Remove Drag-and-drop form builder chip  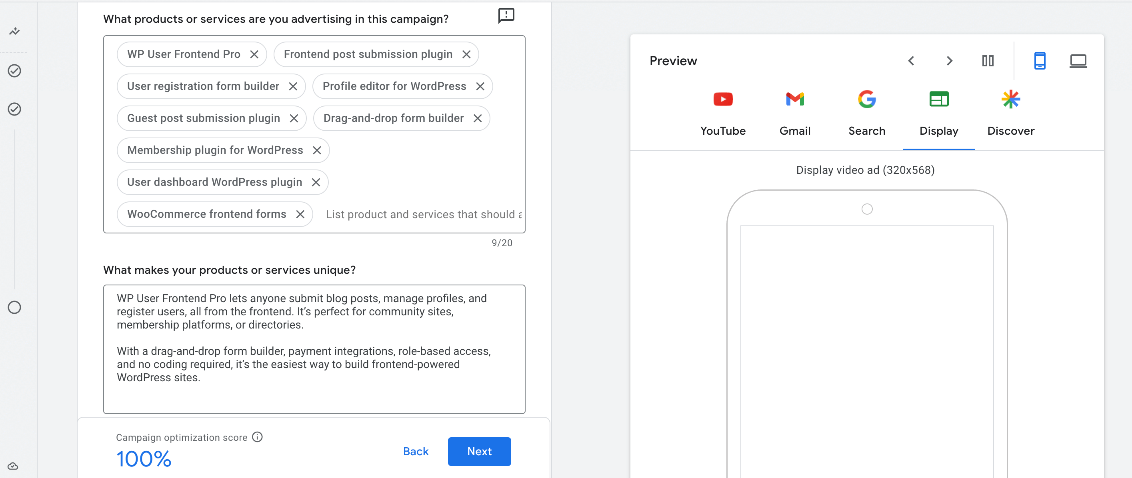478,119
